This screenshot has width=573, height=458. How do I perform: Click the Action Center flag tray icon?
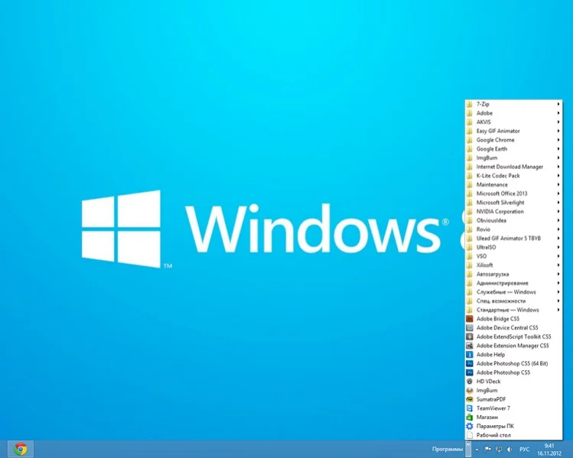pyautogui.click(x=487, y=450)
